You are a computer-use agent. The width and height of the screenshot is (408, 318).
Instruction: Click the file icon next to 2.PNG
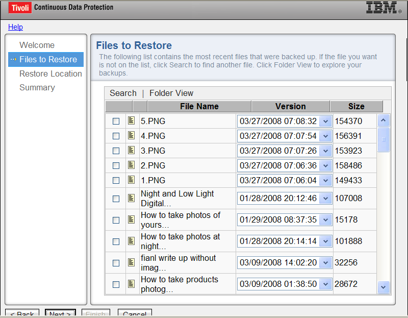coord(132,165)
